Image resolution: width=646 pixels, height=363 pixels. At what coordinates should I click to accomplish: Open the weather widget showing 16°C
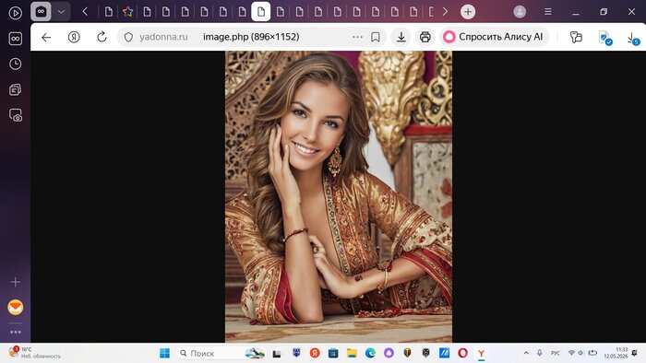point(35,353)
